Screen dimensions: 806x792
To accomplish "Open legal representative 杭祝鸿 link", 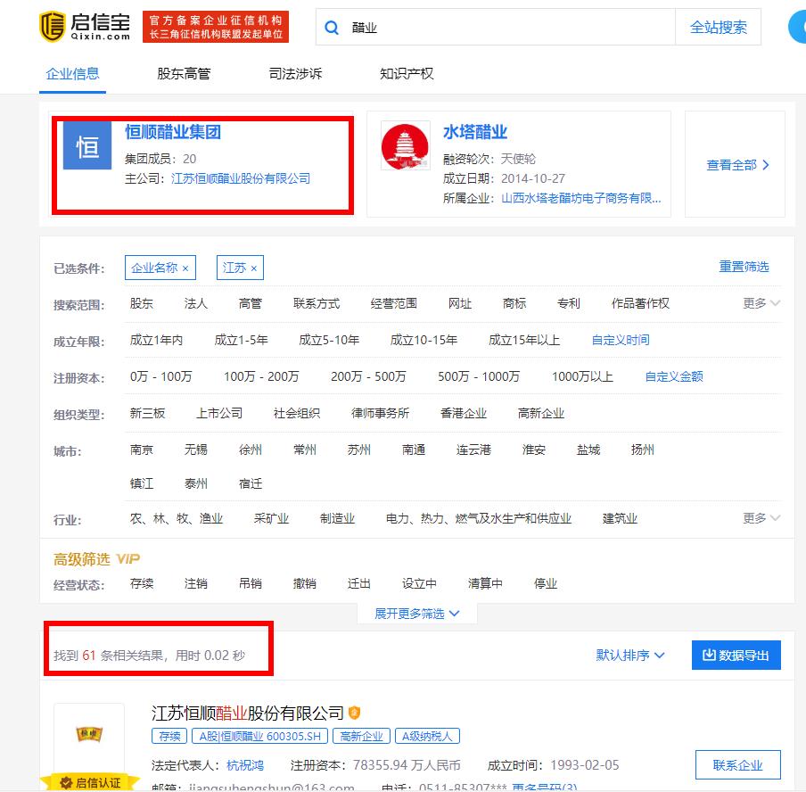I will (245, 764).
